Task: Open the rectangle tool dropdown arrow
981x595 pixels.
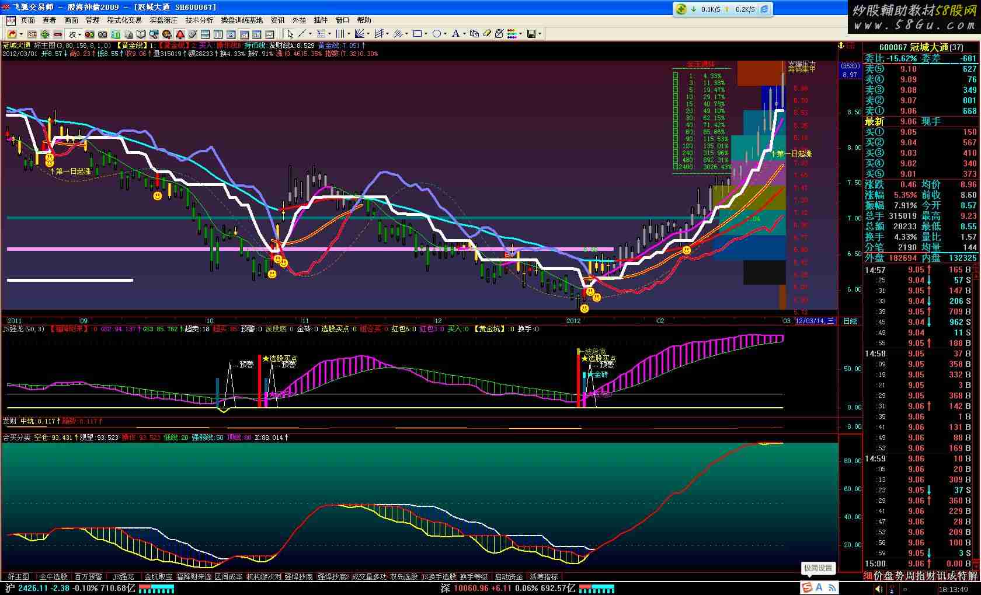Action: click(426, 34)
